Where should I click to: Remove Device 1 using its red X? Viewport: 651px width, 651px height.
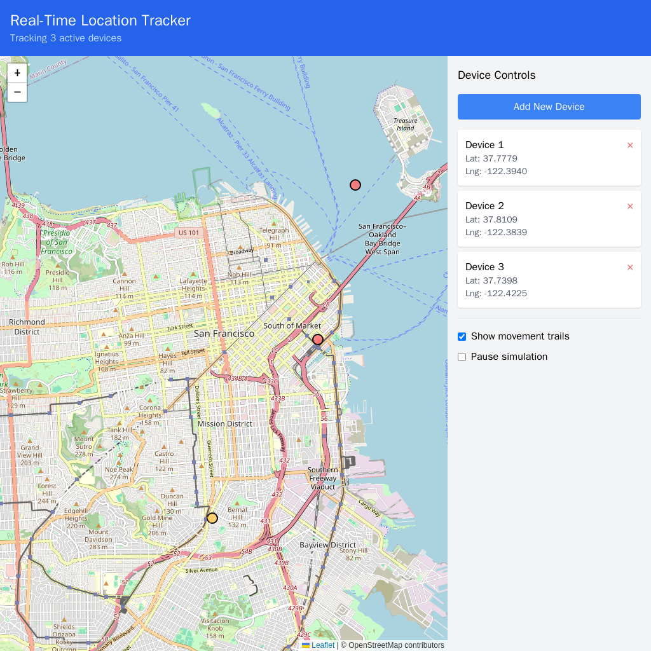[630, 145]
